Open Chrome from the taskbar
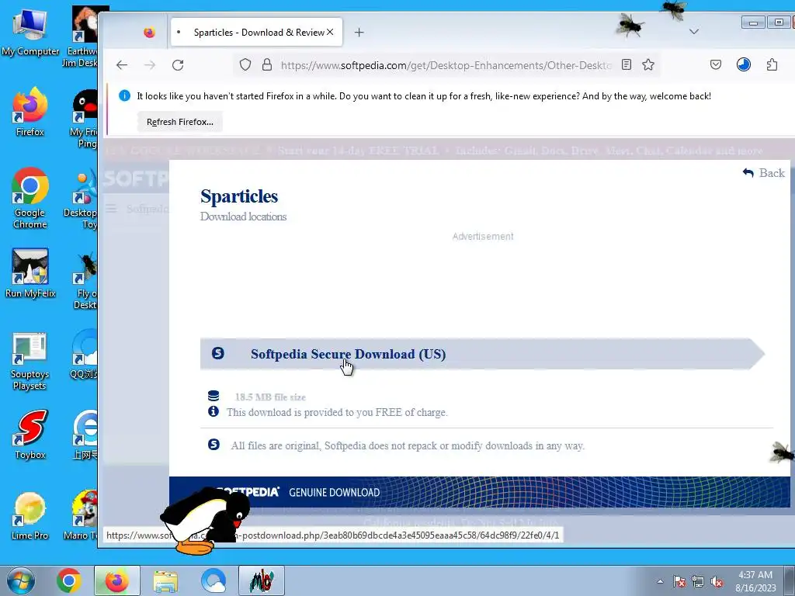This screenshot has width=795, height=596. pos(68,580)
